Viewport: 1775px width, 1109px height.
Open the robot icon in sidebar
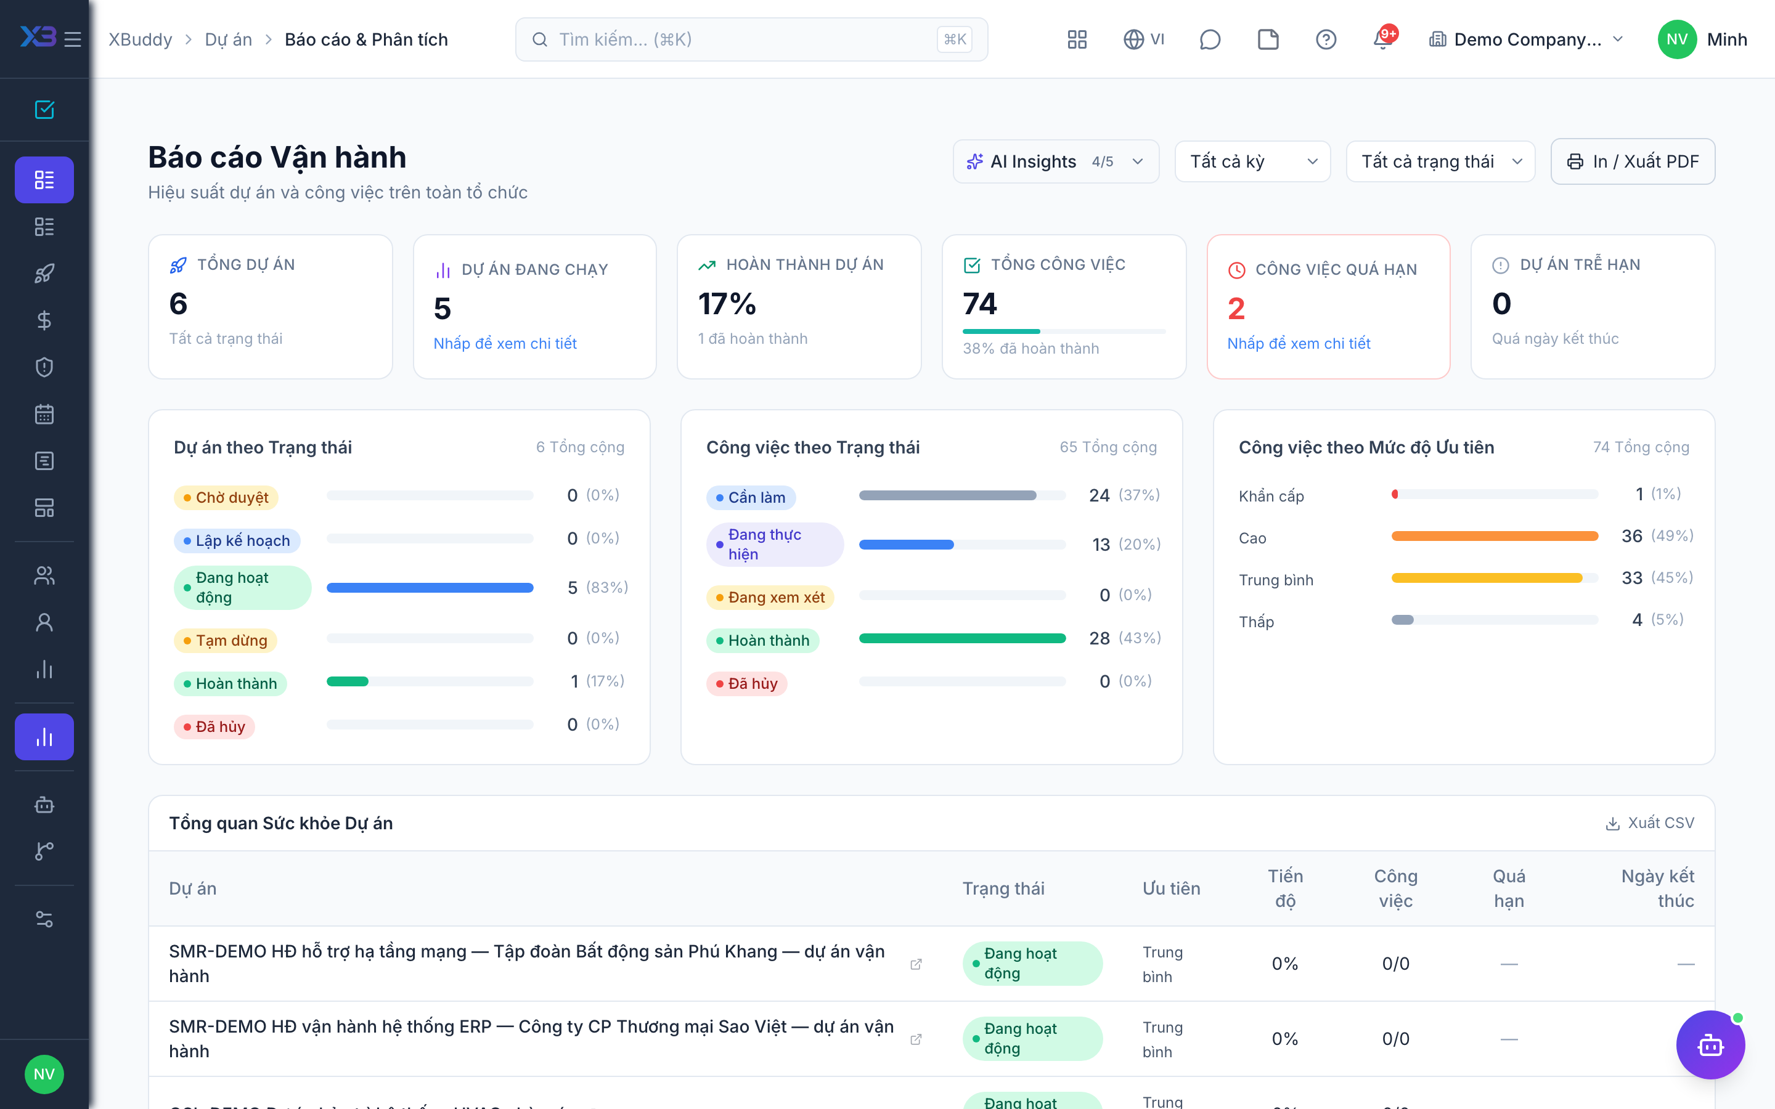[44, 805]
